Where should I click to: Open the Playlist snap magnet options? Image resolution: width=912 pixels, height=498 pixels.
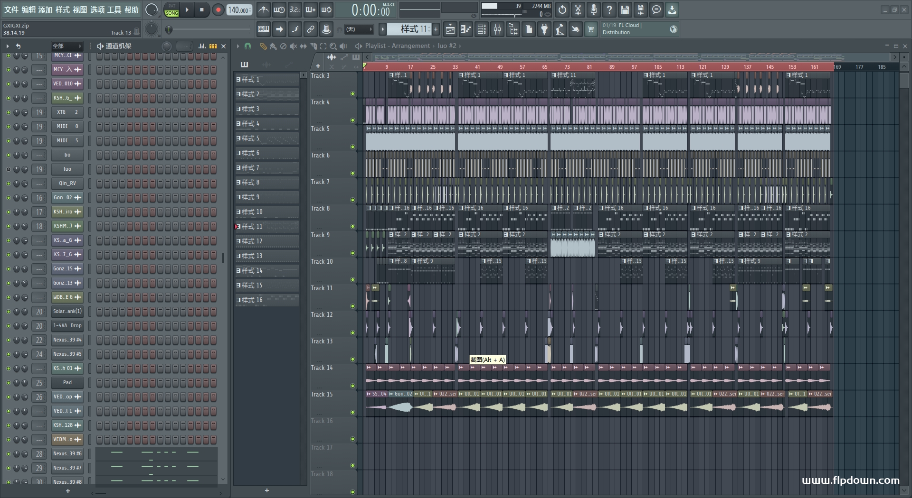[x=247, y=46]
